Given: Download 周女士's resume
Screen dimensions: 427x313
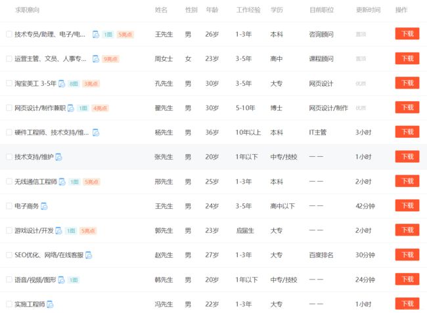Looking at the screenshot, I should pyautogui.click(x=407, y=58).
